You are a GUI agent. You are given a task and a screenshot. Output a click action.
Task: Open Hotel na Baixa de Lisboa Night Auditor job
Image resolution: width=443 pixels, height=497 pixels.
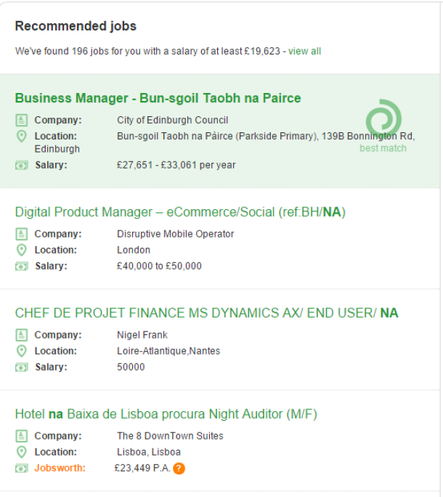[x=166, y=414]
